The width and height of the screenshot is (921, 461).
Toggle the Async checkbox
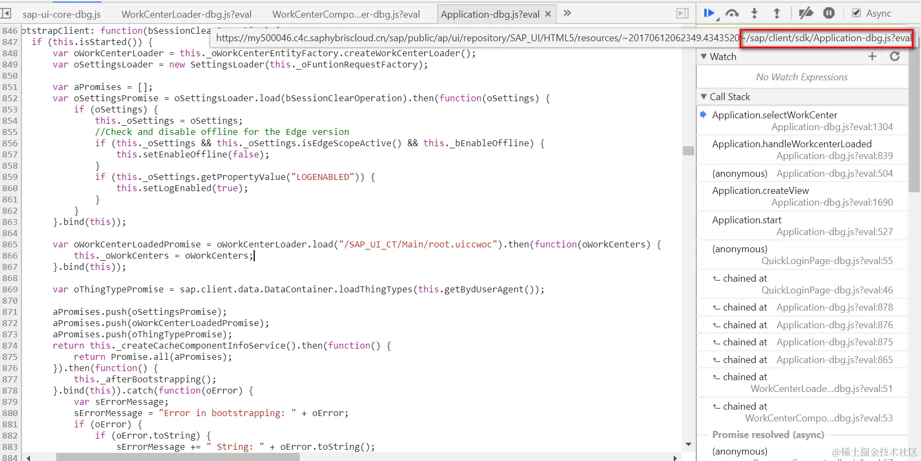tap(856, 13)
